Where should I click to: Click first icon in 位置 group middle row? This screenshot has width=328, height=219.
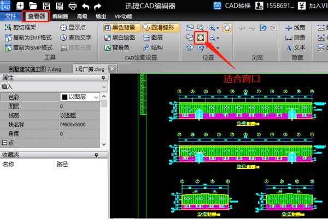pyautogui.click(x=190, y=38)
